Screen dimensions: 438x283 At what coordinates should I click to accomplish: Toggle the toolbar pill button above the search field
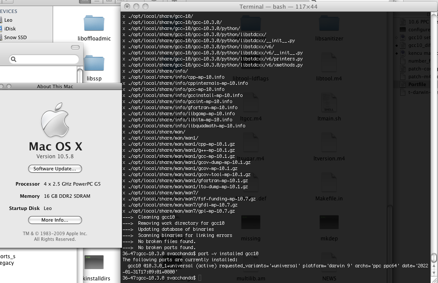click(x=75, y=47)
